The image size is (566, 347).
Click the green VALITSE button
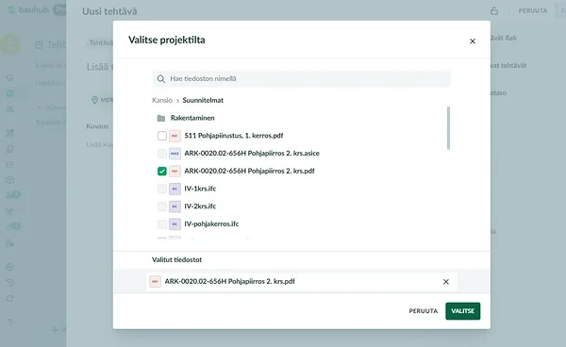pos(463,311)
